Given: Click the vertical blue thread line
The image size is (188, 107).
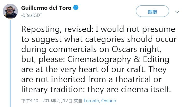Looking at the screenshot, I should (10, 63).
